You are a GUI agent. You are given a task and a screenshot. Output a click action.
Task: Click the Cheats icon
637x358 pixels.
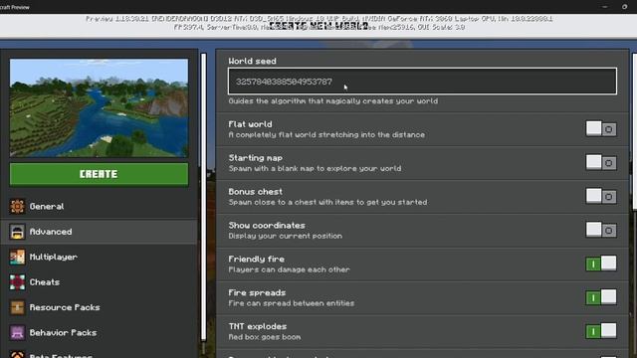pos(17,282)
